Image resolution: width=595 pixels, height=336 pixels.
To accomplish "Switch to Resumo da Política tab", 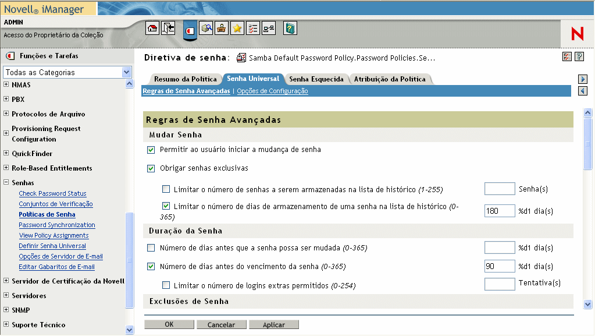I will tap(185, 79).
